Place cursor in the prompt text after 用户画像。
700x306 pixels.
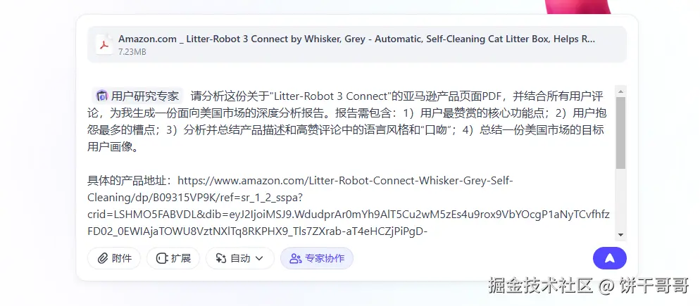[139, 147]
